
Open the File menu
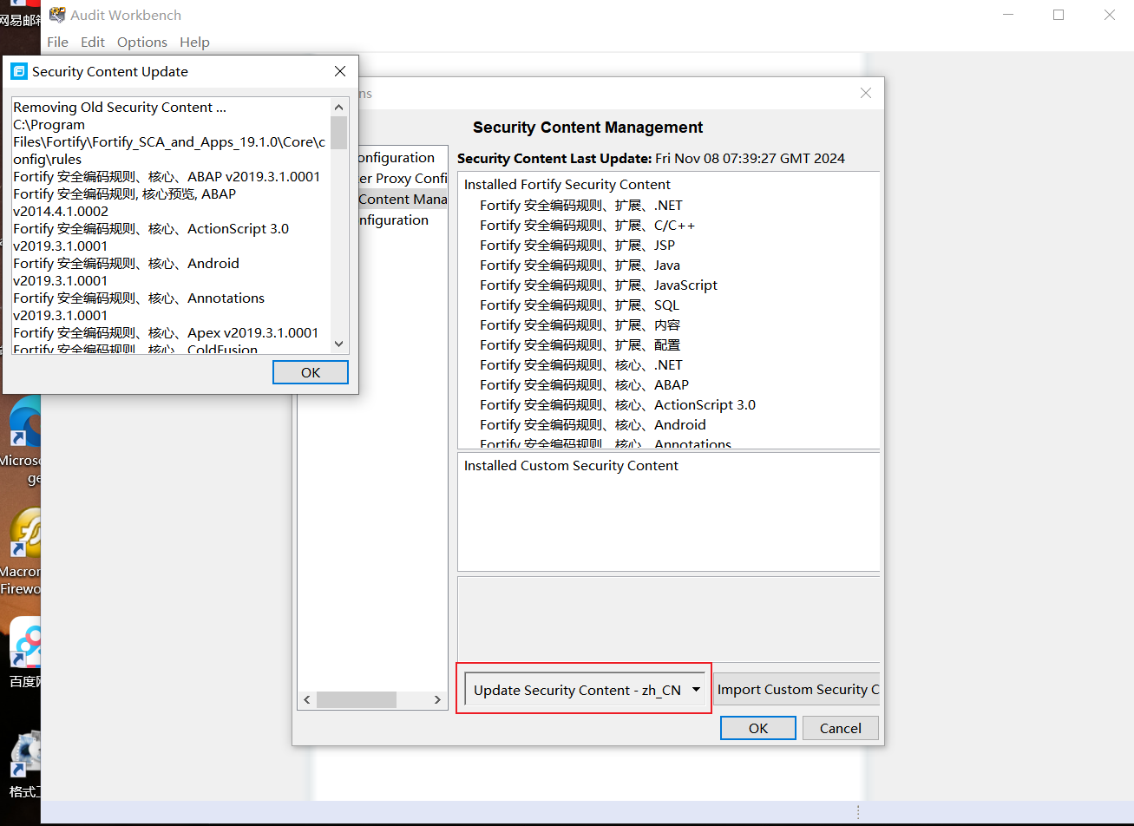[57, 42]
